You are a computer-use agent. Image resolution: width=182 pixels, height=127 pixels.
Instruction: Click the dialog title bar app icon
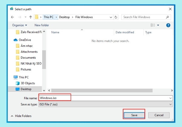(x=12, y=9)
